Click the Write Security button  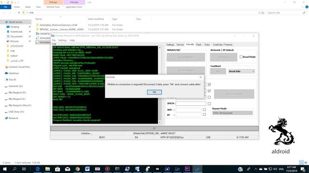(x=234, y=94)
